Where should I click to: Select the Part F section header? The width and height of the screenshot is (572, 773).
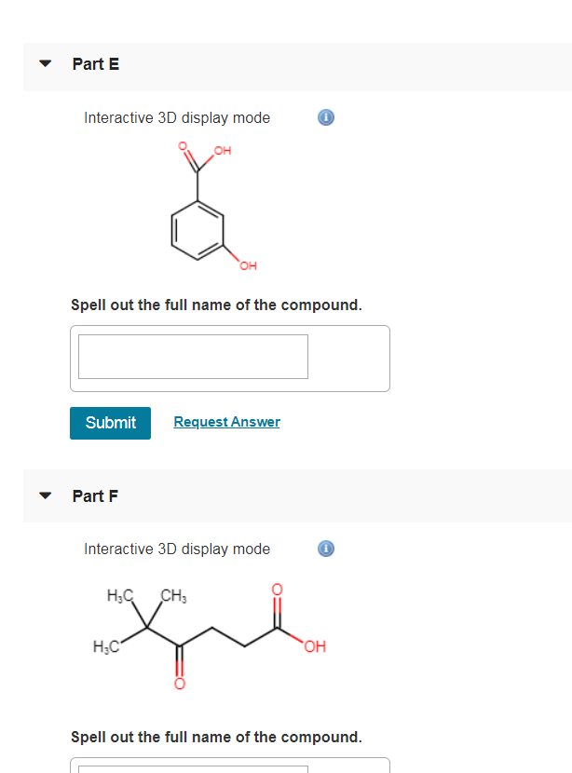click(x=95, y=495)
